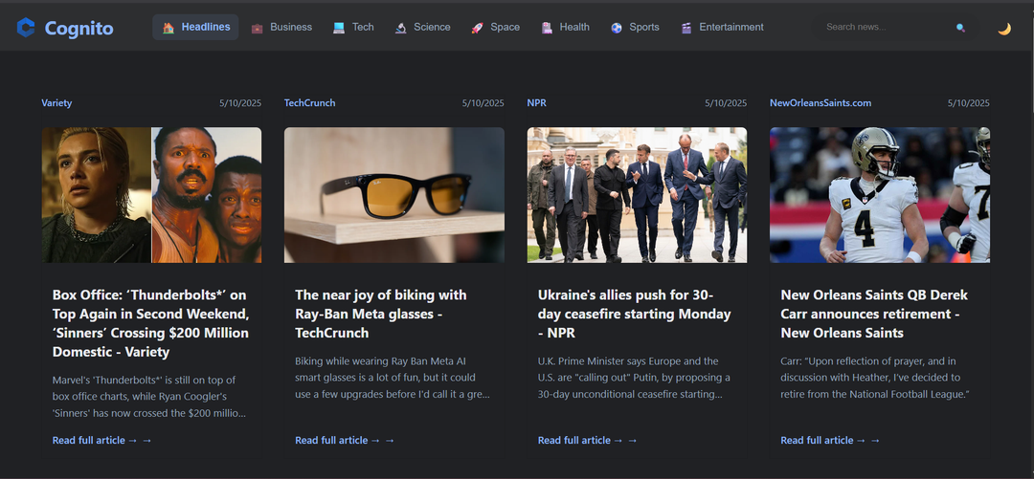This screenshot has height=479, width=1034.
Task: Click the 5/10/2025 date on Variety card
Action: tap(240, 103)
